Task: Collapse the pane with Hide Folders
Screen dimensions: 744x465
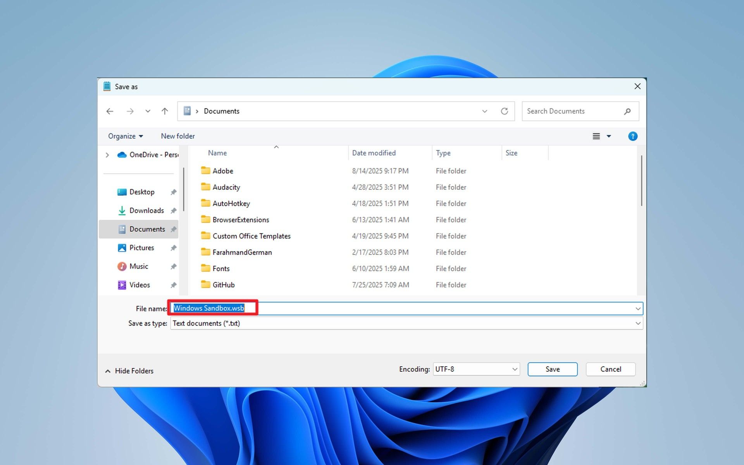Action: tap(129, 371)
